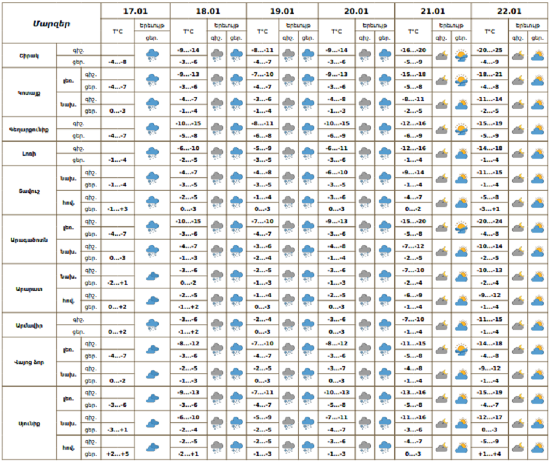Click Շիրակ's 22.01 temperature -20...-25
Screen dimensions: 550x462
(x=490, y=50)
